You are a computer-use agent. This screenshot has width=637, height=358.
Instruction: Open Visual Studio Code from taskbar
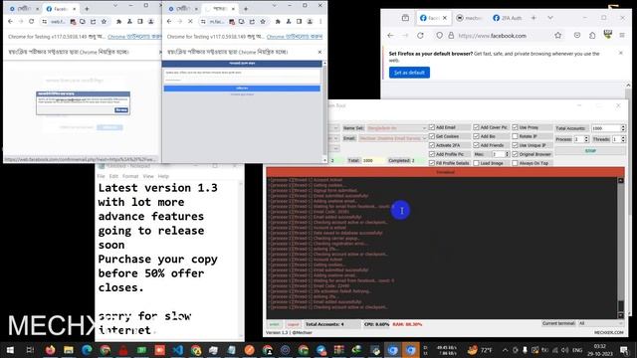pyautogui.click(x=177, y=350)
